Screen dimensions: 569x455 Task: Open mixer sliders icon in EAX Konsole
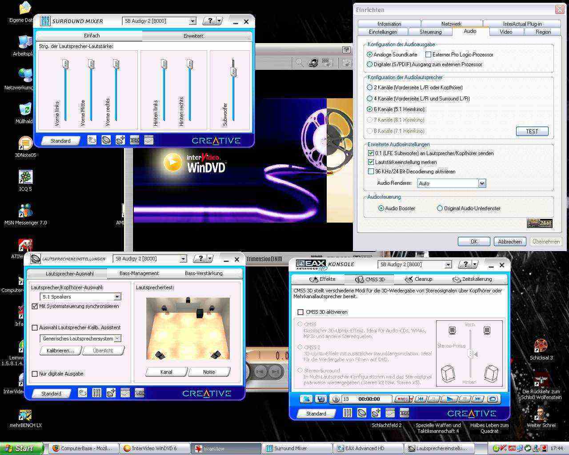point(347,413)
